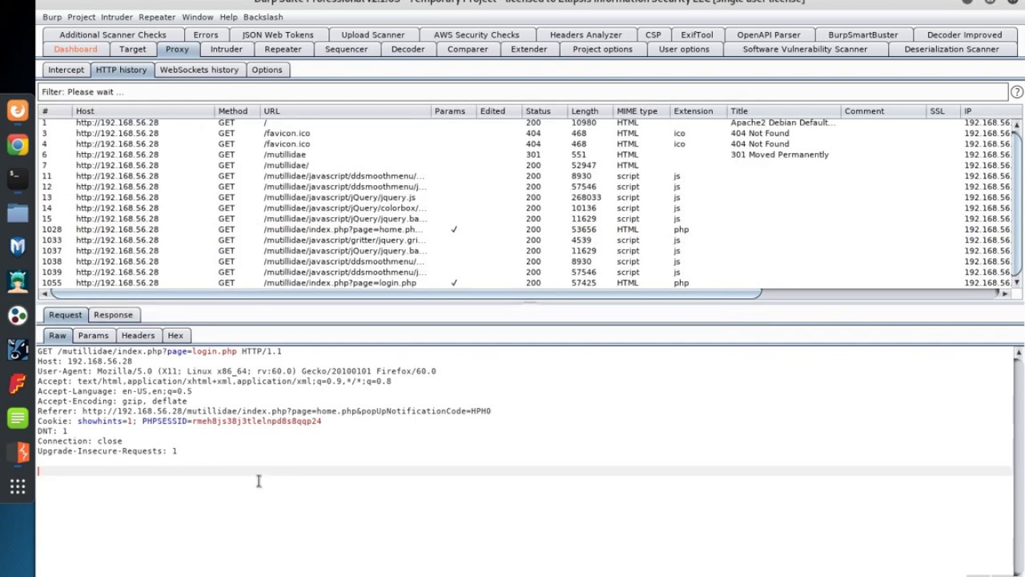Open the Armitage icon in the dock
Image resolution: width=1025 pixels, height=577 pixels.
(x=18, y=281)
